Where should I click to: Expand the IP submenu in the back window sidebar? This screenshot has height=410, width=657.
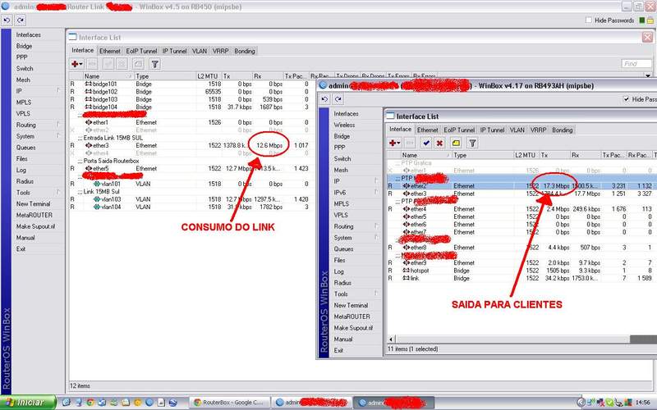tap(58, 91)
